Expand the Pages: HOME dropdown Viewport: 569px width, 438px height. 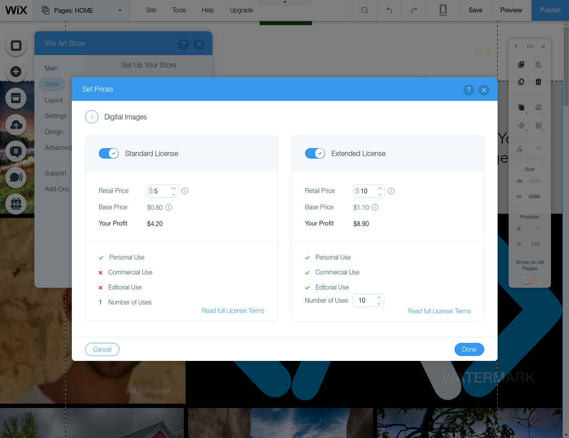click(82, 10)
